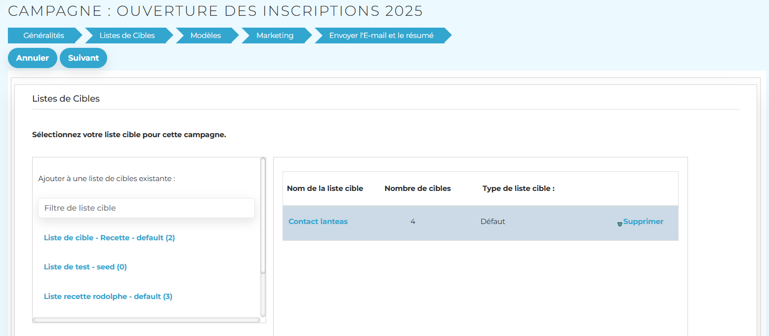Add Liste de cible - Recette - default
769x336 pixels.
[x=109, y=238]
